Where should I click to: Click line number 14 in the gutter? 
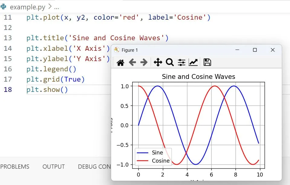pos(8,49)
